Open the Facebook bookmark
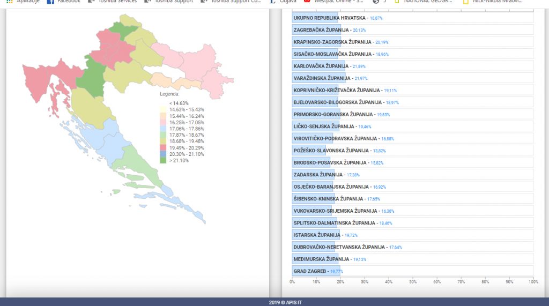Screen dimensions: 549x306 pyautogui.click(x=63, y=2)
